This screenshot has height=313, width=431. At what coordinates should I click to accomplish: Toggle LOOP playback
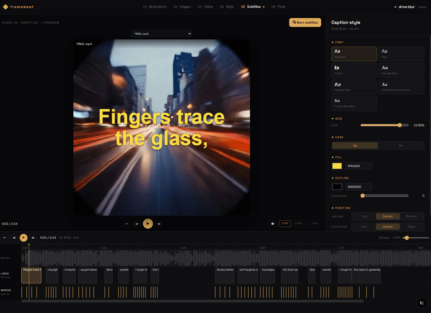pos(299,224)
